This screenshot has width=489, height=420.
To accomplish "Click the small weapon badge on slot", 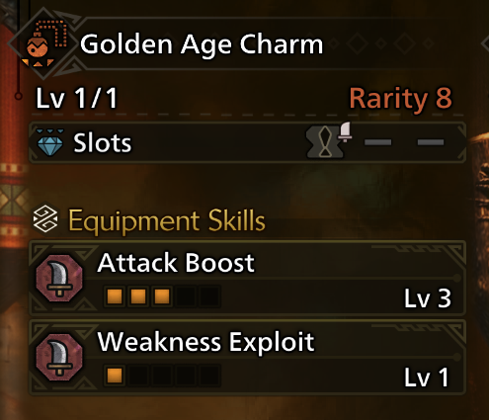I will 345,131.
